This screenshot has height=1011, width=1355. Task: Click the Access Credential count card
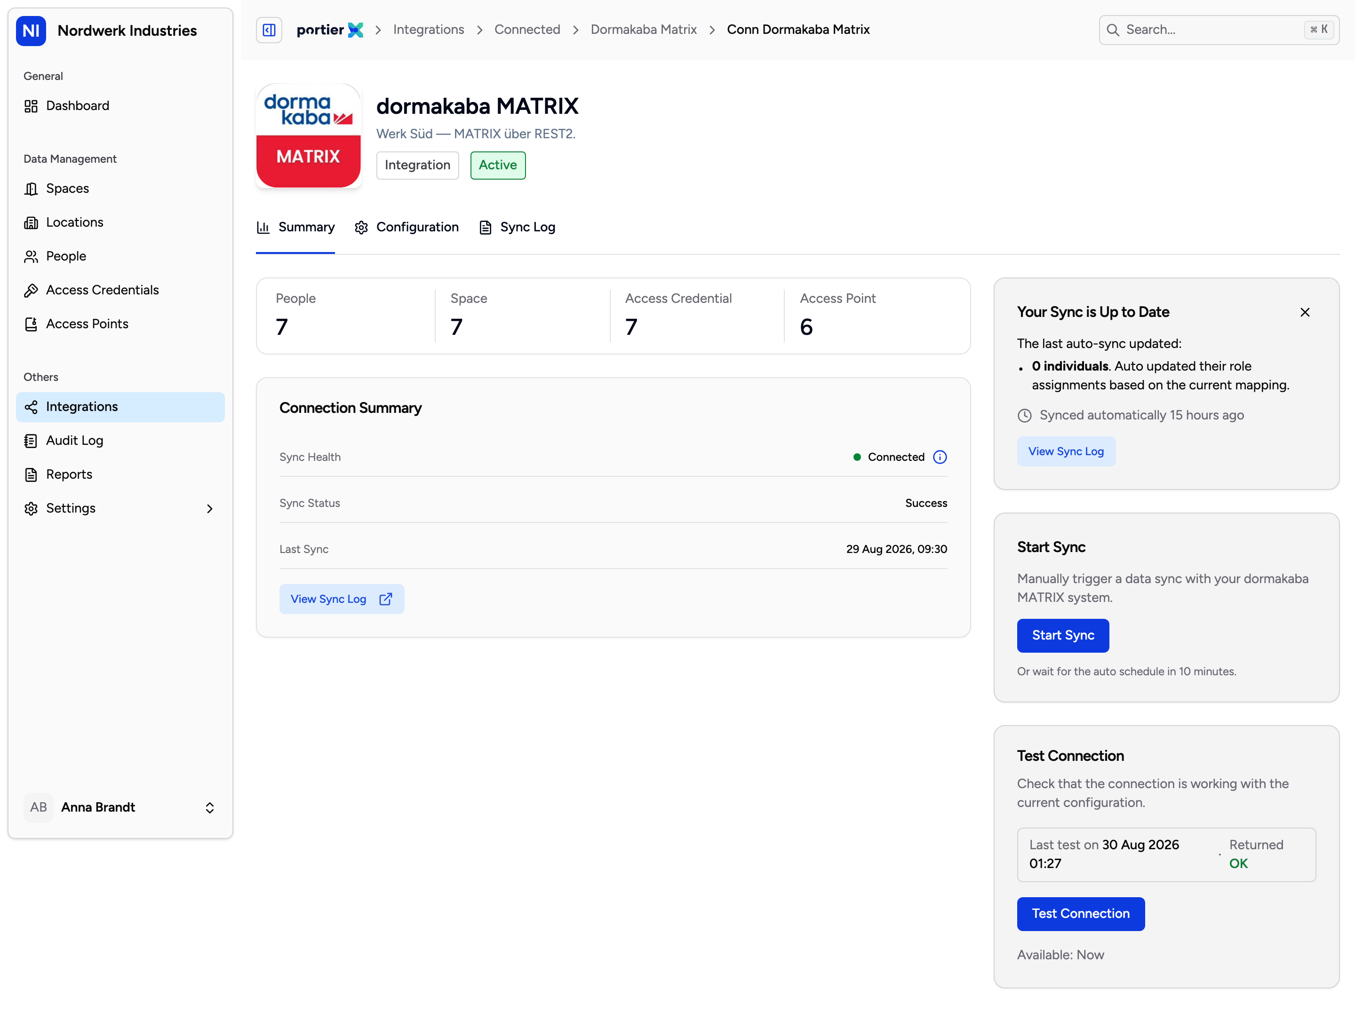coord(697,316)
